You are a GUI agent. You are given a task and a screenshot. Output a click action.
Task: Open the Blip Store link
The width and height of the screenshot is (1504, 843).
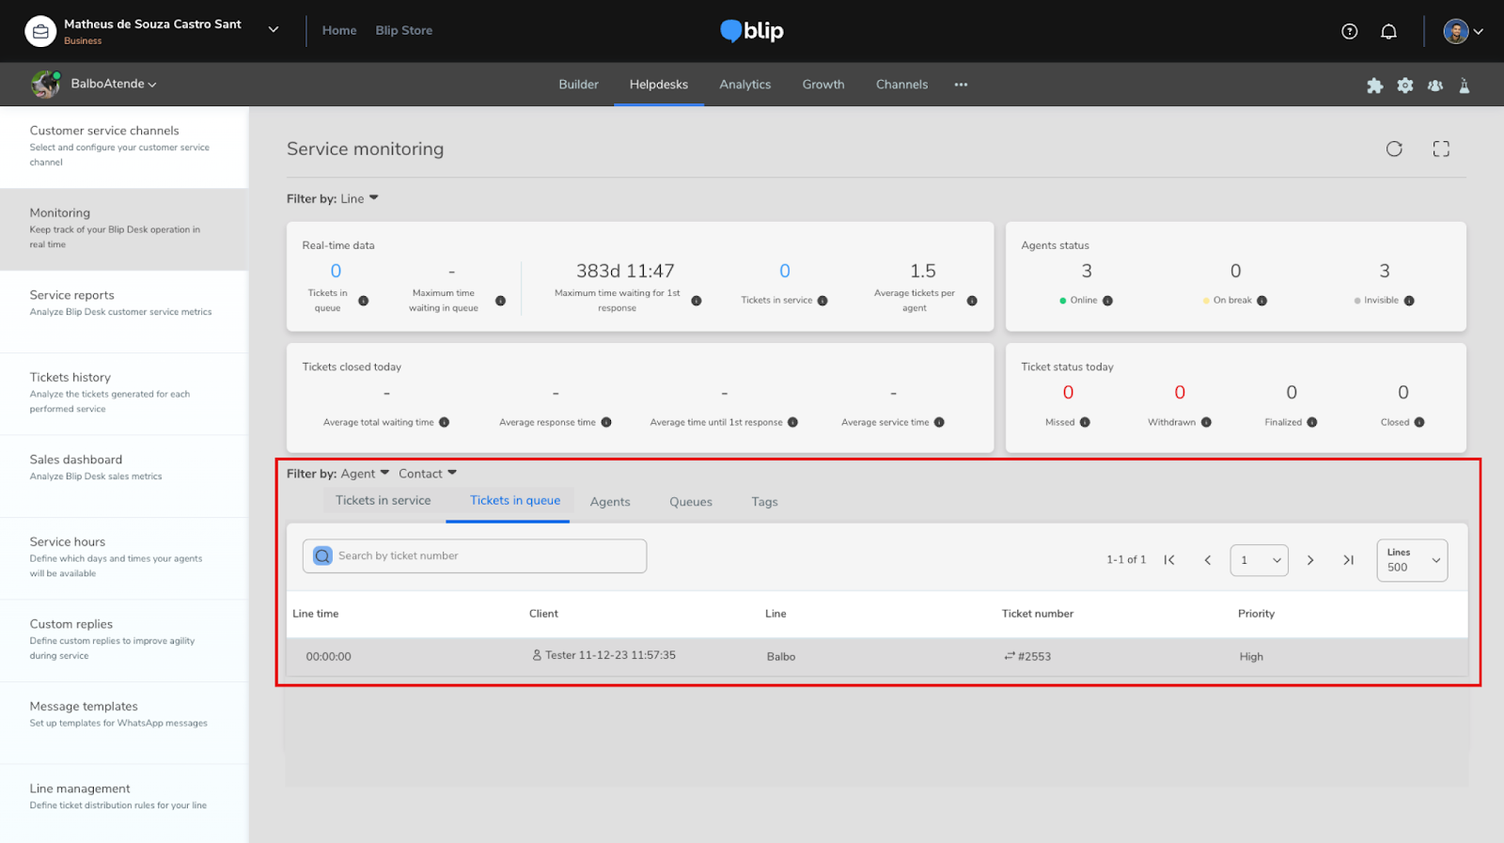pos(404,30)
